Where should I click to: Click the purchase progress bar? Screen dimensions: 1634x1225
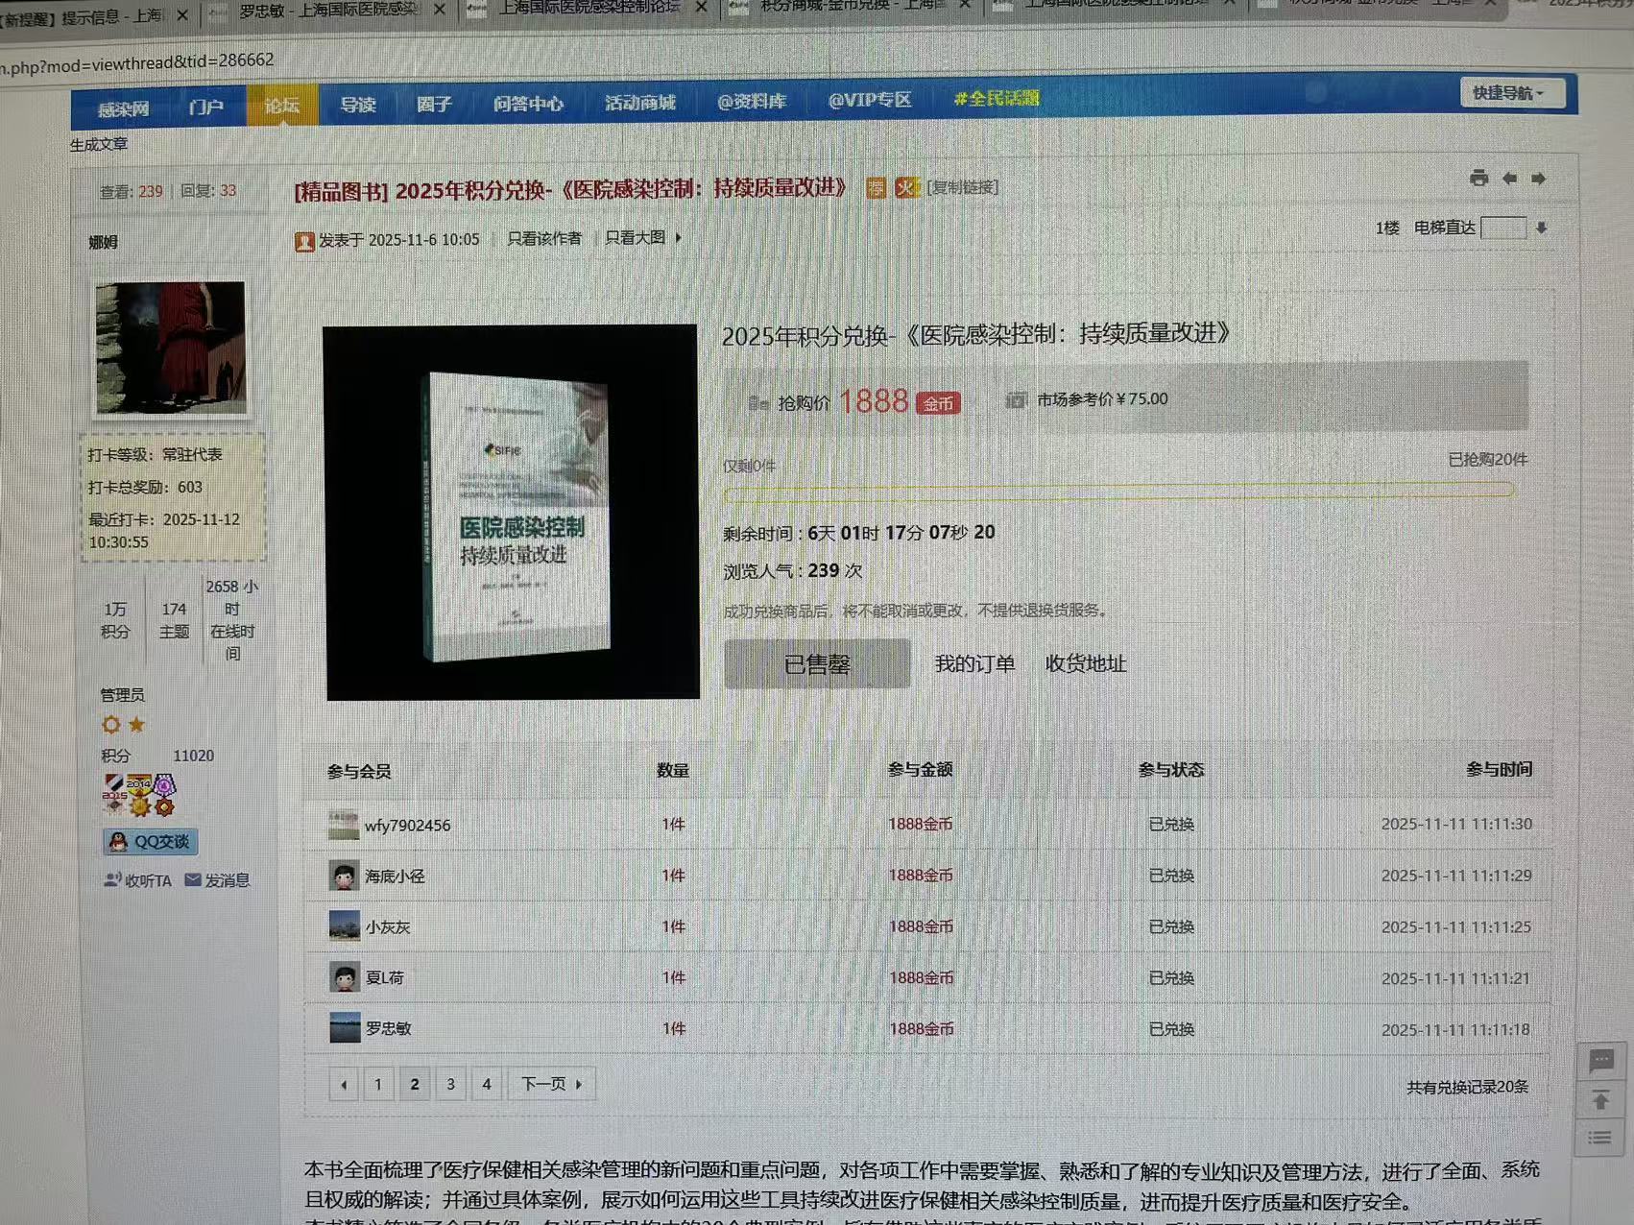coord(1118,491)
